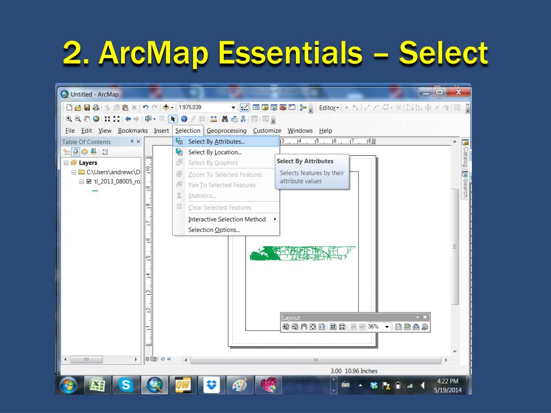
Task: Click the Full Extent globe icon
Action: 96,119
